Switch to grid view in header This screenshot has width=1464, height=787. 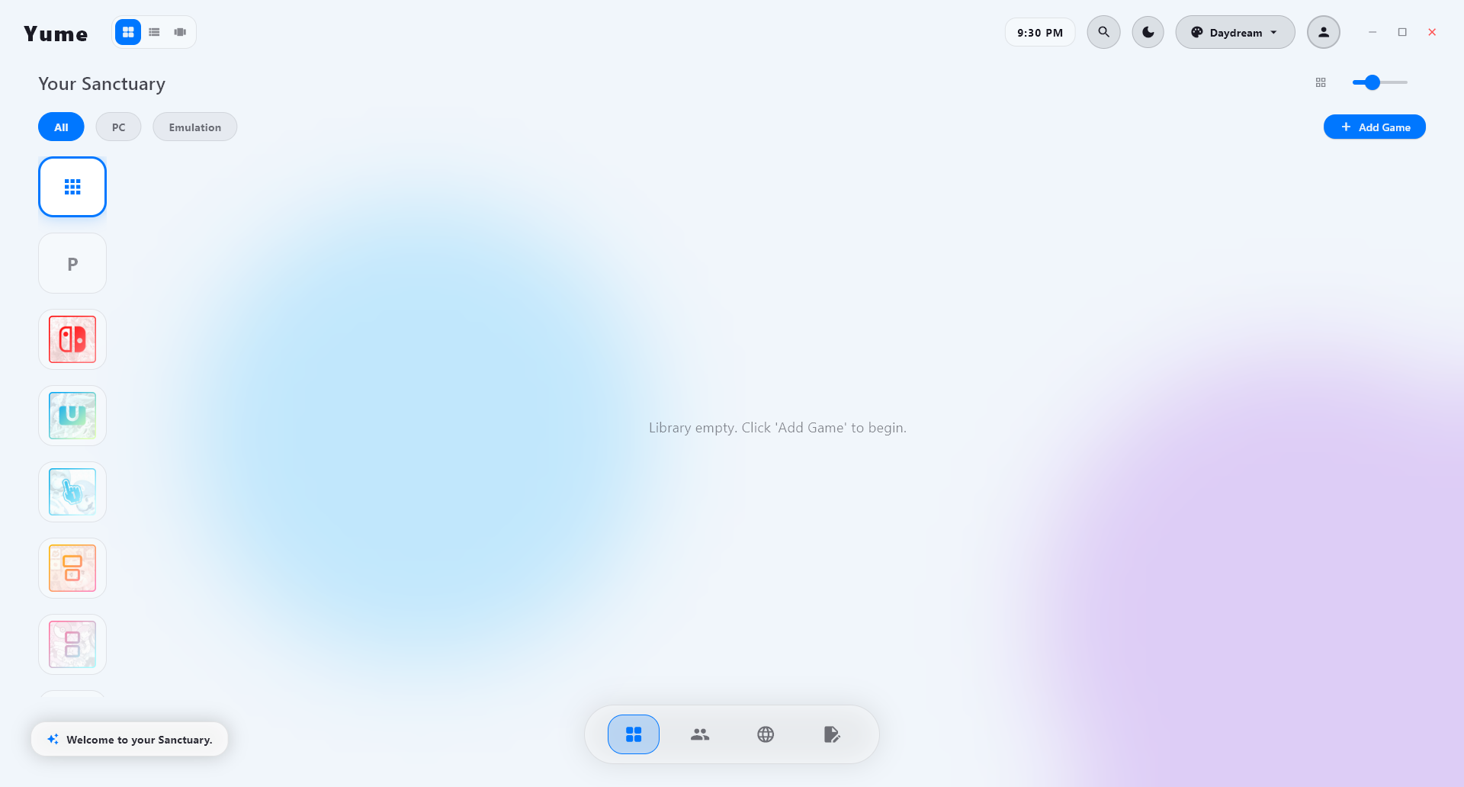tap(128, 32)
